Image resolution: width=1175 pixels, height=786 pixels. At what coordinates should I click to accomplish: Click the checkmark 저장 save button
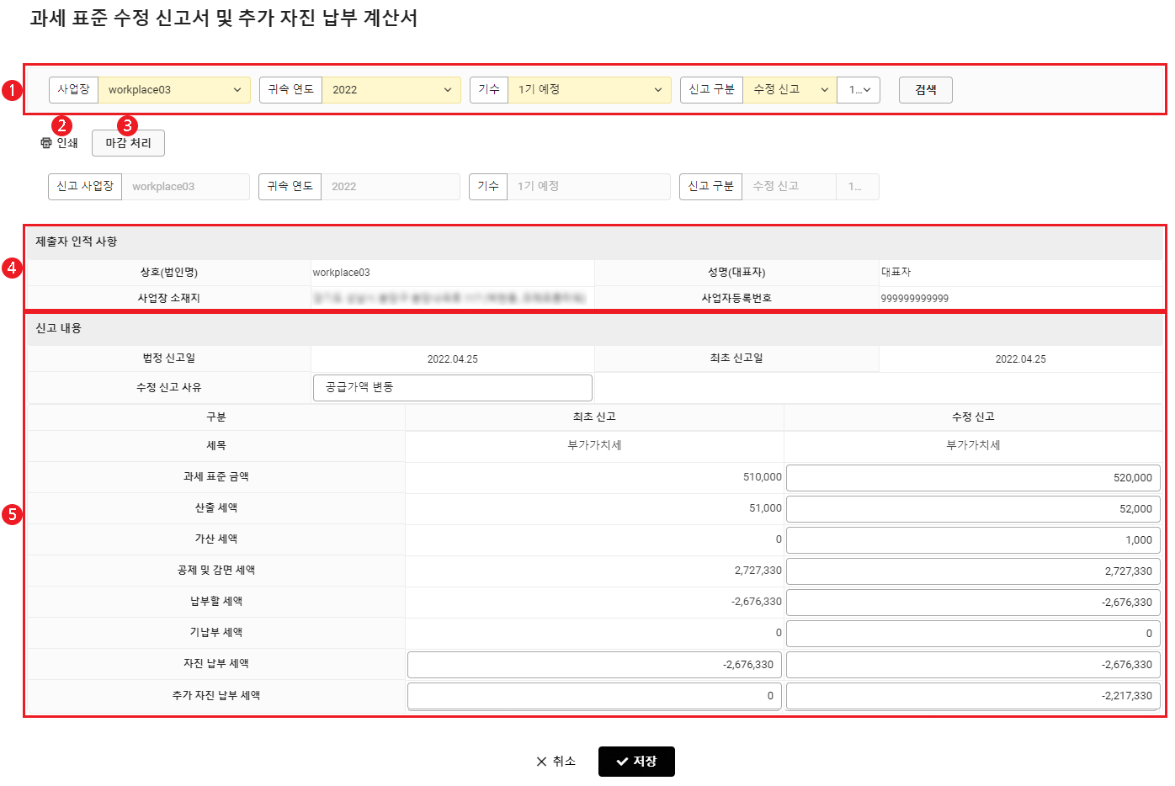coord(636,762)
